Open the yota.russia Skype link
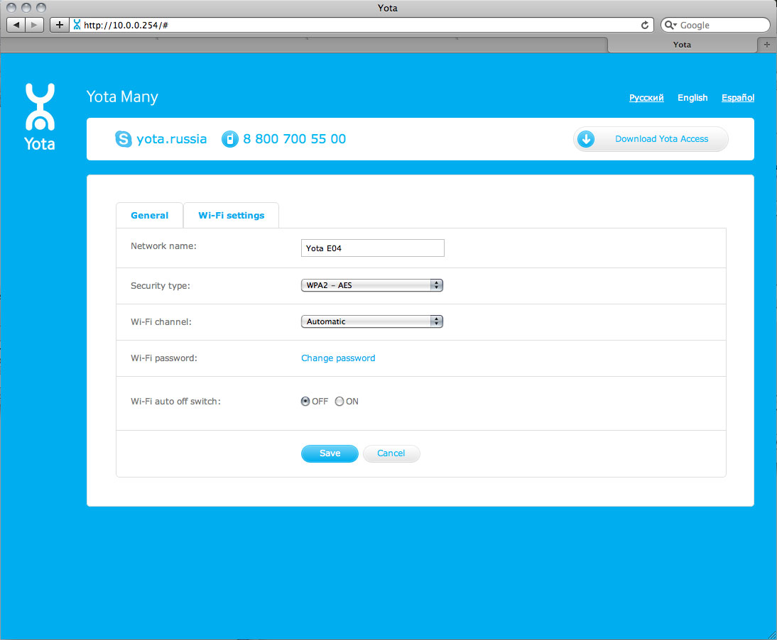 (x=171, y=139)
